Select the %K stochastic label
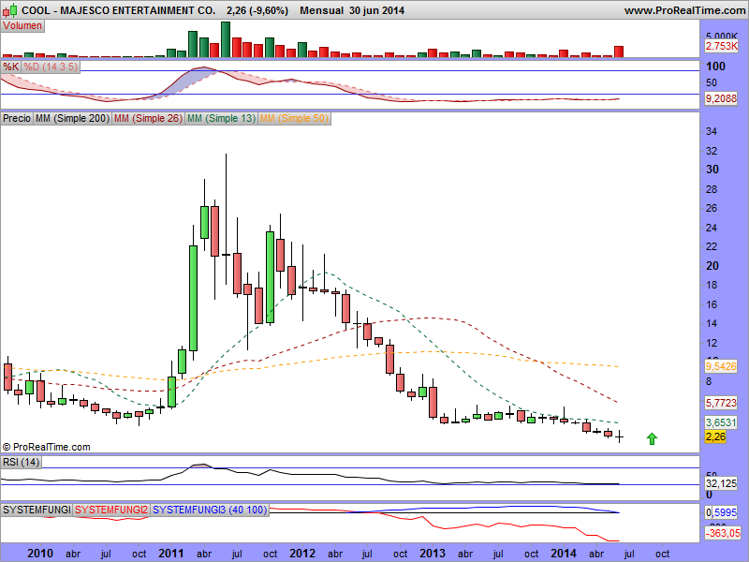This screenshot has width=749, height=562. click(x=10, y=67)
